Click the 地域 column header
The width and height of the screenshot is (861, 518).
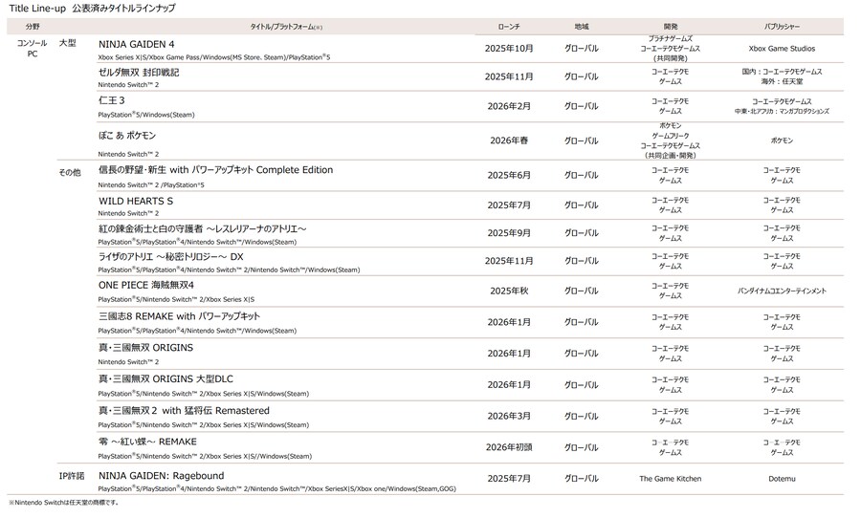(581, 27)
